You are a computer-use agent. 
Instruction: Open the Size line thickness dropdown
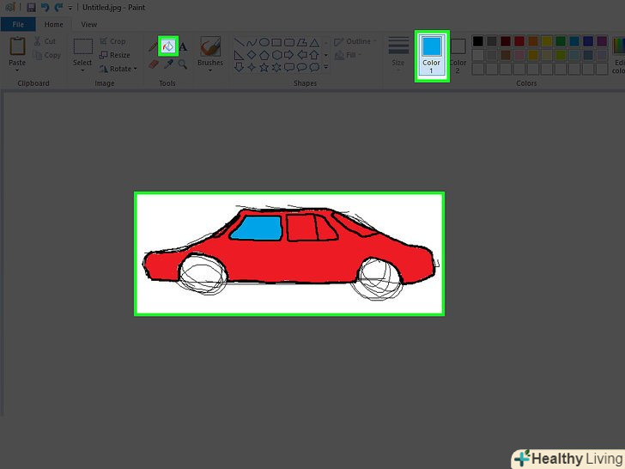[398, 52]
